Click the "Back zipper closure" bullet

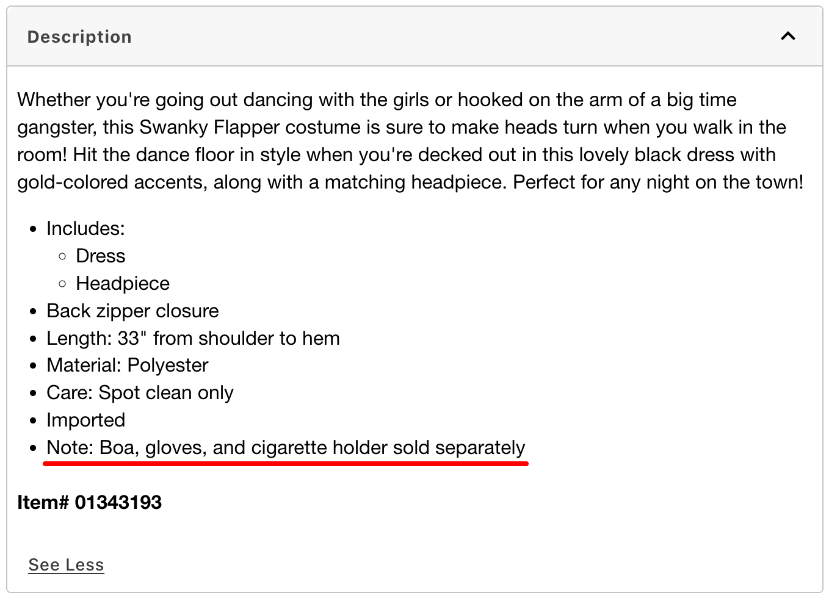point(132,311)
